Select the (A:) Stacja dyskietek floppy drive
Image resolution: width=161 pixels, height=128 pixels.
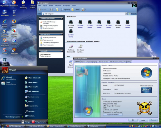tap(71, 49)
